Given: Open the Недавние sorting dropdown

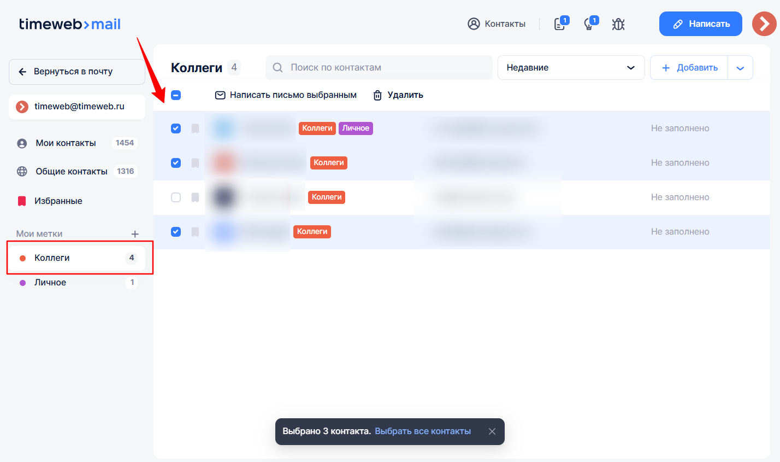Looking at the screenshot, I should tap(571, 68).
